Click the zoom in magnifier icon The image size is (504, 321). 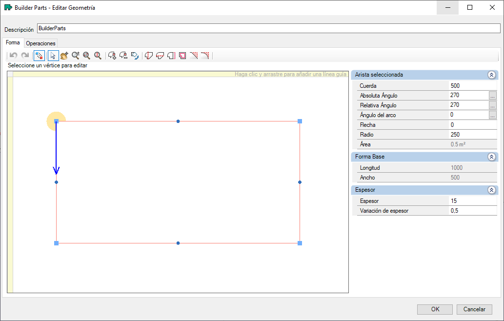pyautogui.click(x=76, y=56)
